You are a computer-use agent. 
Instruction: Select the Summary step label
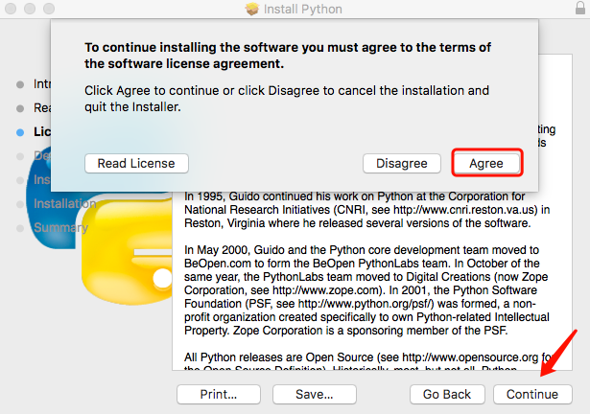[60, 228]
